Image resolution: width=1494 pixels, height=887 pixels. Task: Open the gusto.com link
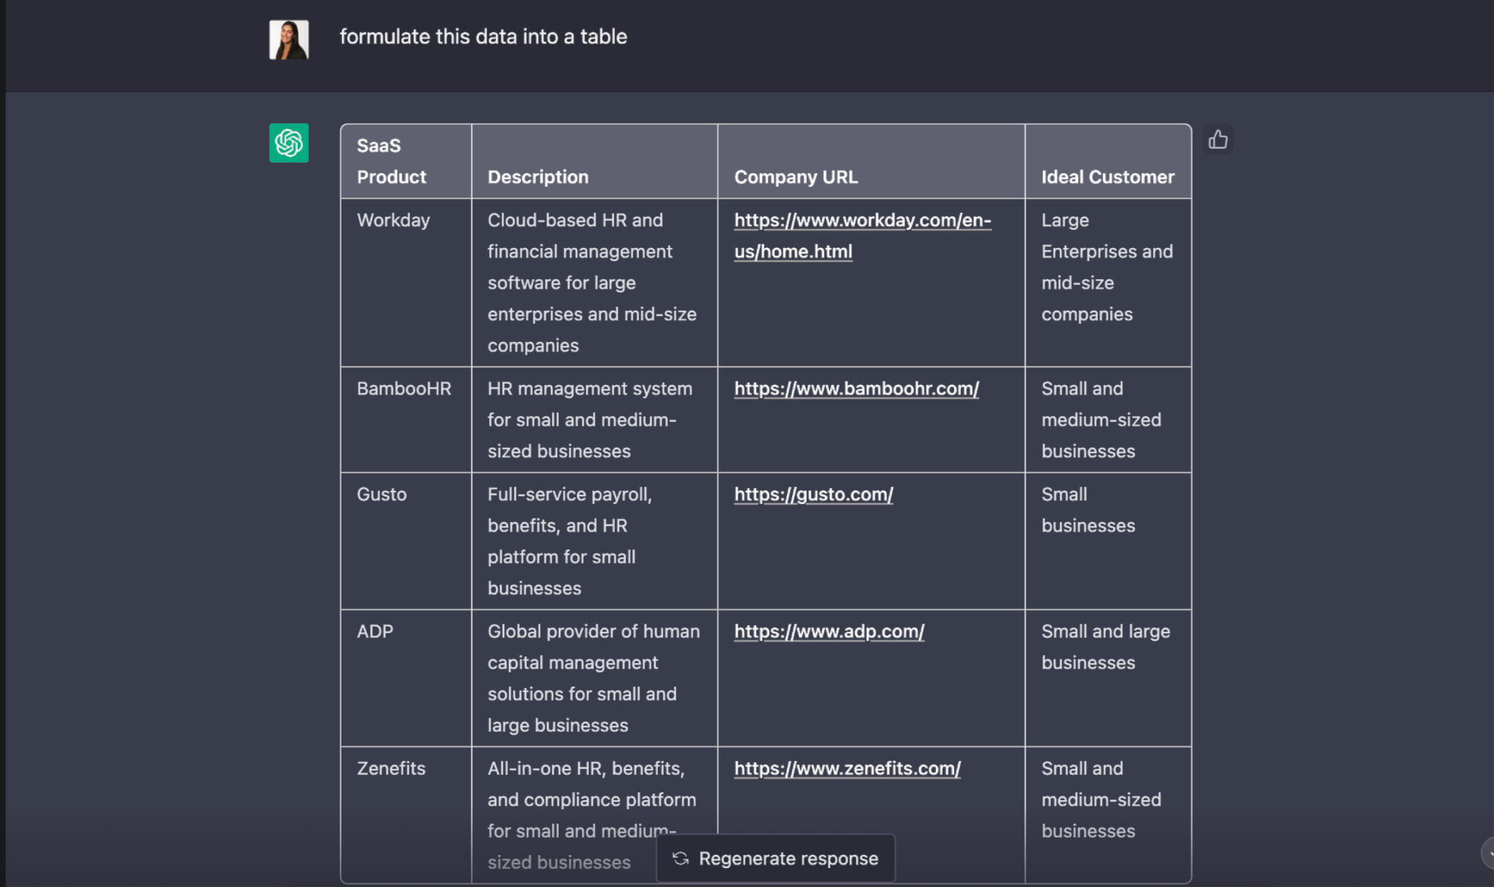click(813, 495)
